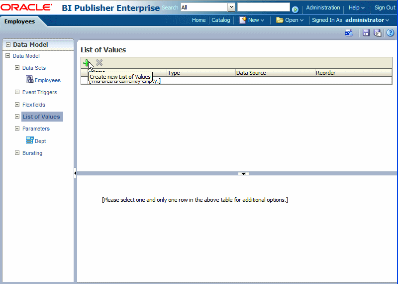Viewport: 398px width, 284px height.
Task: Open the blue question mark Help icon
Action: coord(390,33)
